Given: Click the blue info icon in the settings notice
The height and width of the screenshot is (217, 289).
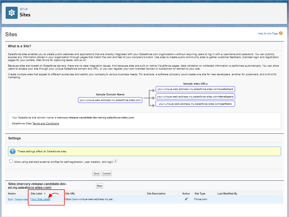Looking at the screenshot, I should coord(13,151).
